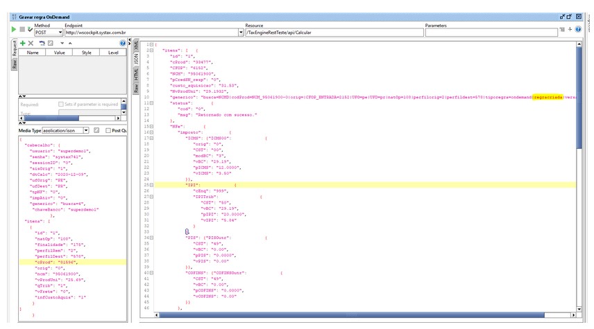Add assertion to test case icon
Image resolution: width=594 pixels, height=329 pixels.
pos(30,29)
